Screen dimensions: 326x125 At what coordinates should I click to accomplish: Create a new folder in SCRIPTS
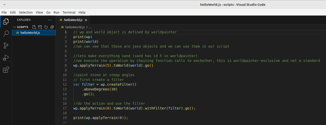pyautogui.click(x=40, y=27)
